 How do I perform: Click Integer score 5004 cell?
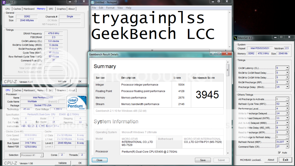click(x=181, y=85)
